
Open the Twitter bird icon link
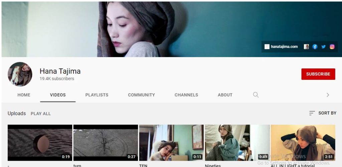coord(323,47)
